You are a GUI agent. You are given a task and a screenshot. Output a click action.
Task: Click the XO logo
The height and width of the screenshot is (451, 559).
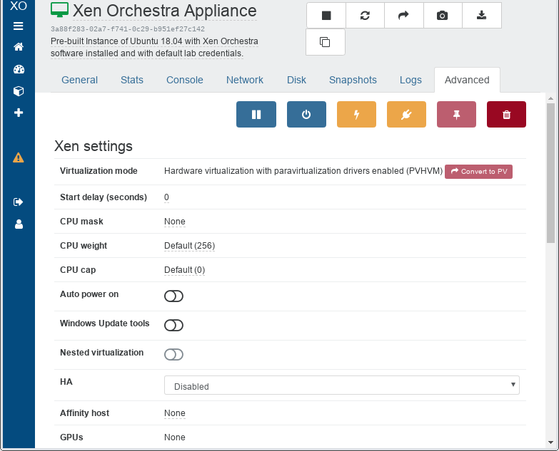18,6
